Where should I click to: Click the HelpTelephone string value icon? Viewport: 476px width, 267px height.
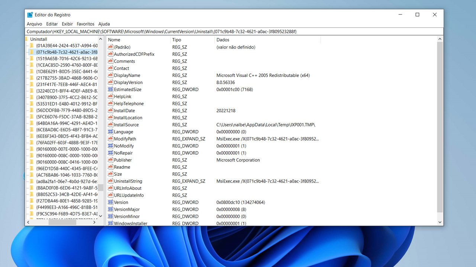click(110, 103)
